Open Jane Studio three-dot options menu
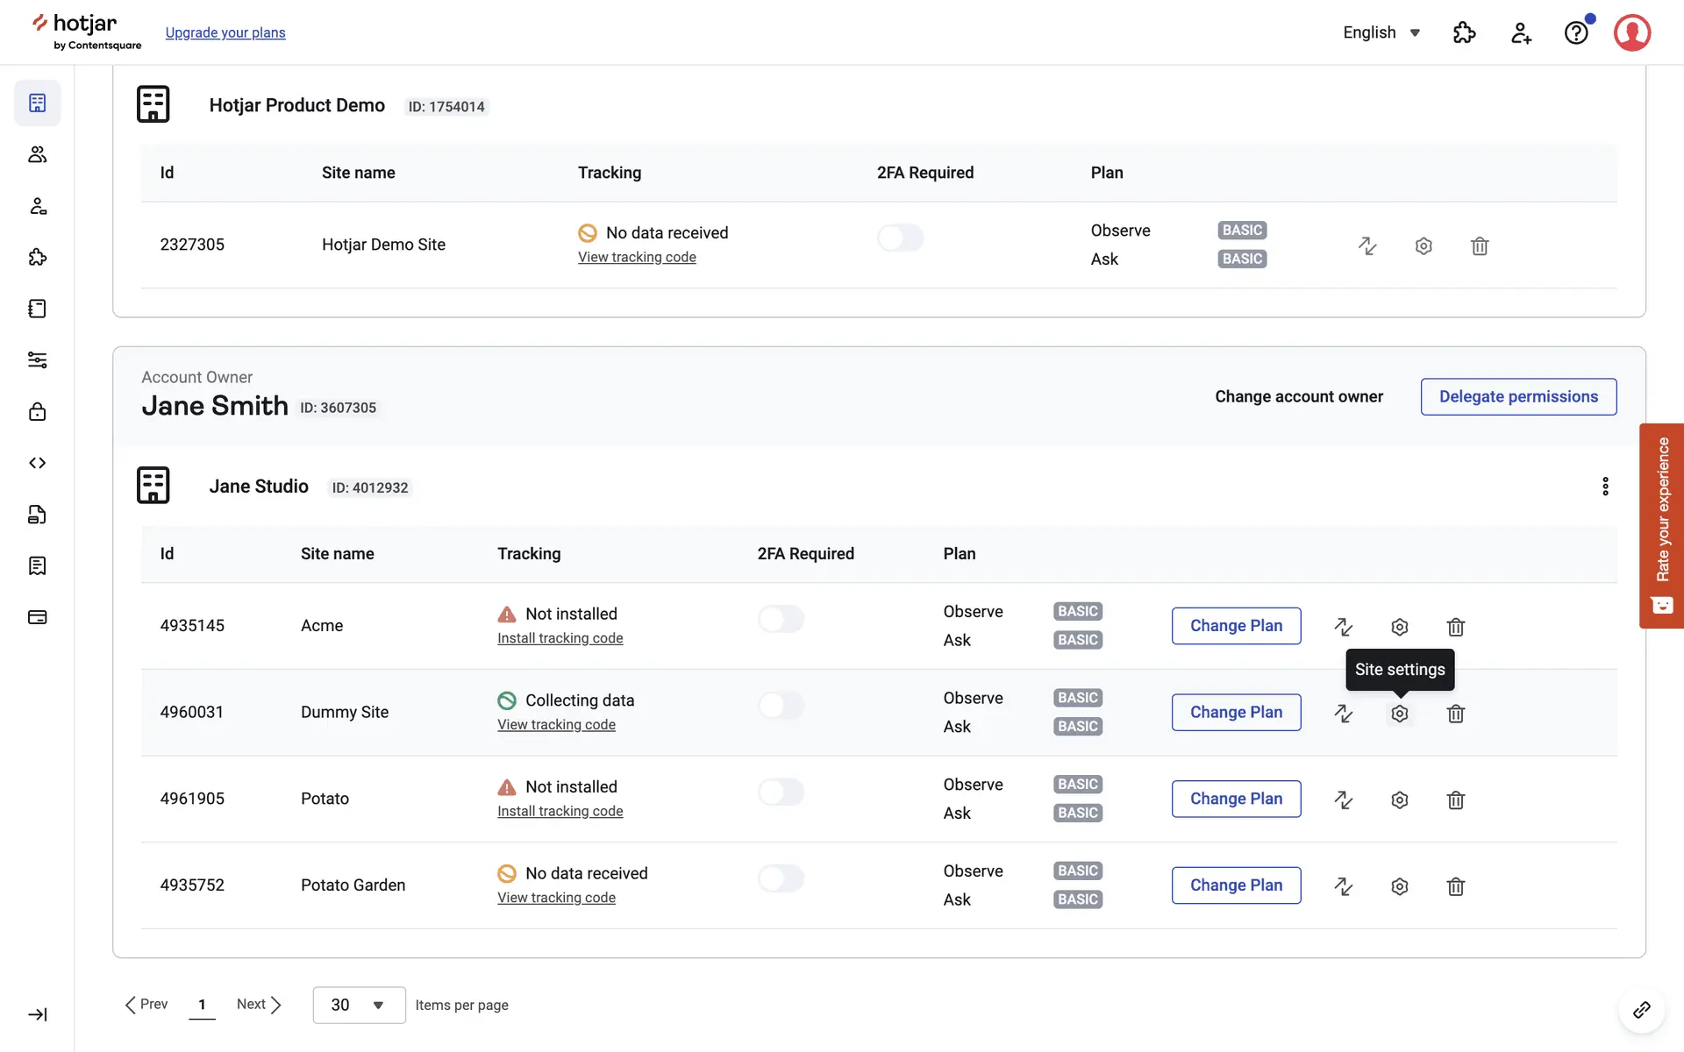 click(1605, 487)
